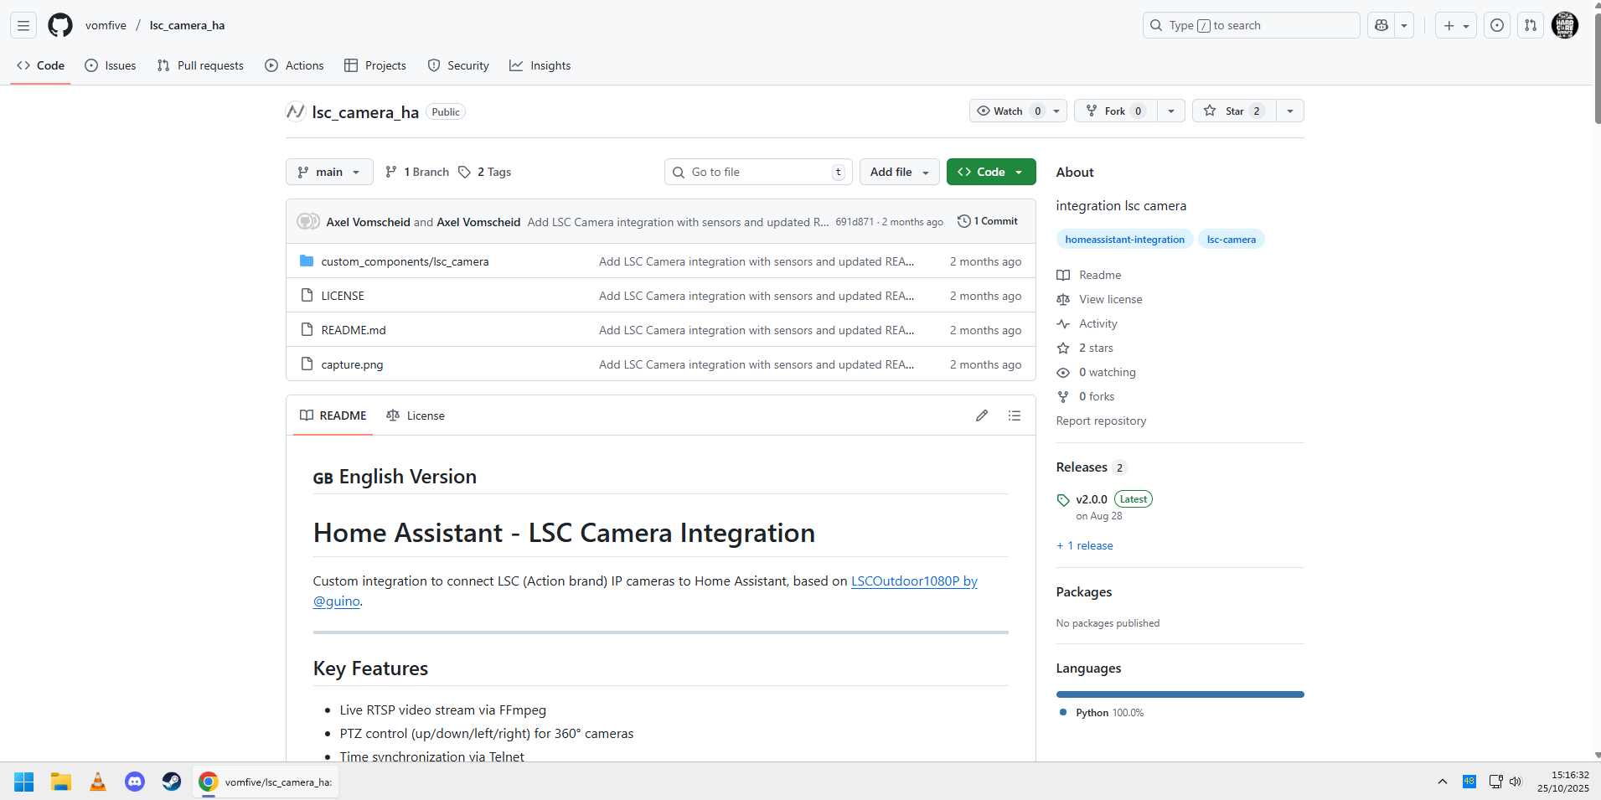This screenshot has width=1601, height=800.
Task: Open the issues inbox icon in header
Action: [1496, 25]
